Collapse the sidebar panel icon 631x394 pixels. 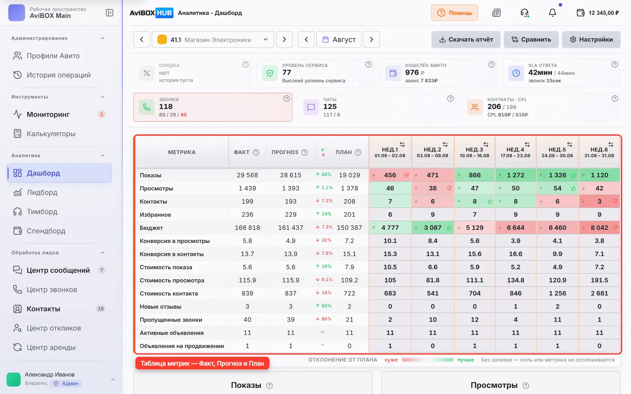point(110,13)
